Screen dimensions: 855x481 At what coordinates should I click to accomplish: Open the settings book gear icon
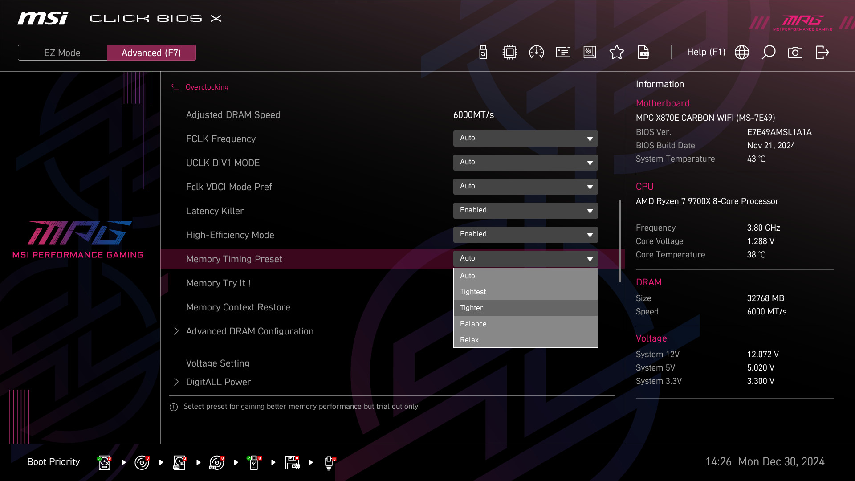tap(590, 53)
